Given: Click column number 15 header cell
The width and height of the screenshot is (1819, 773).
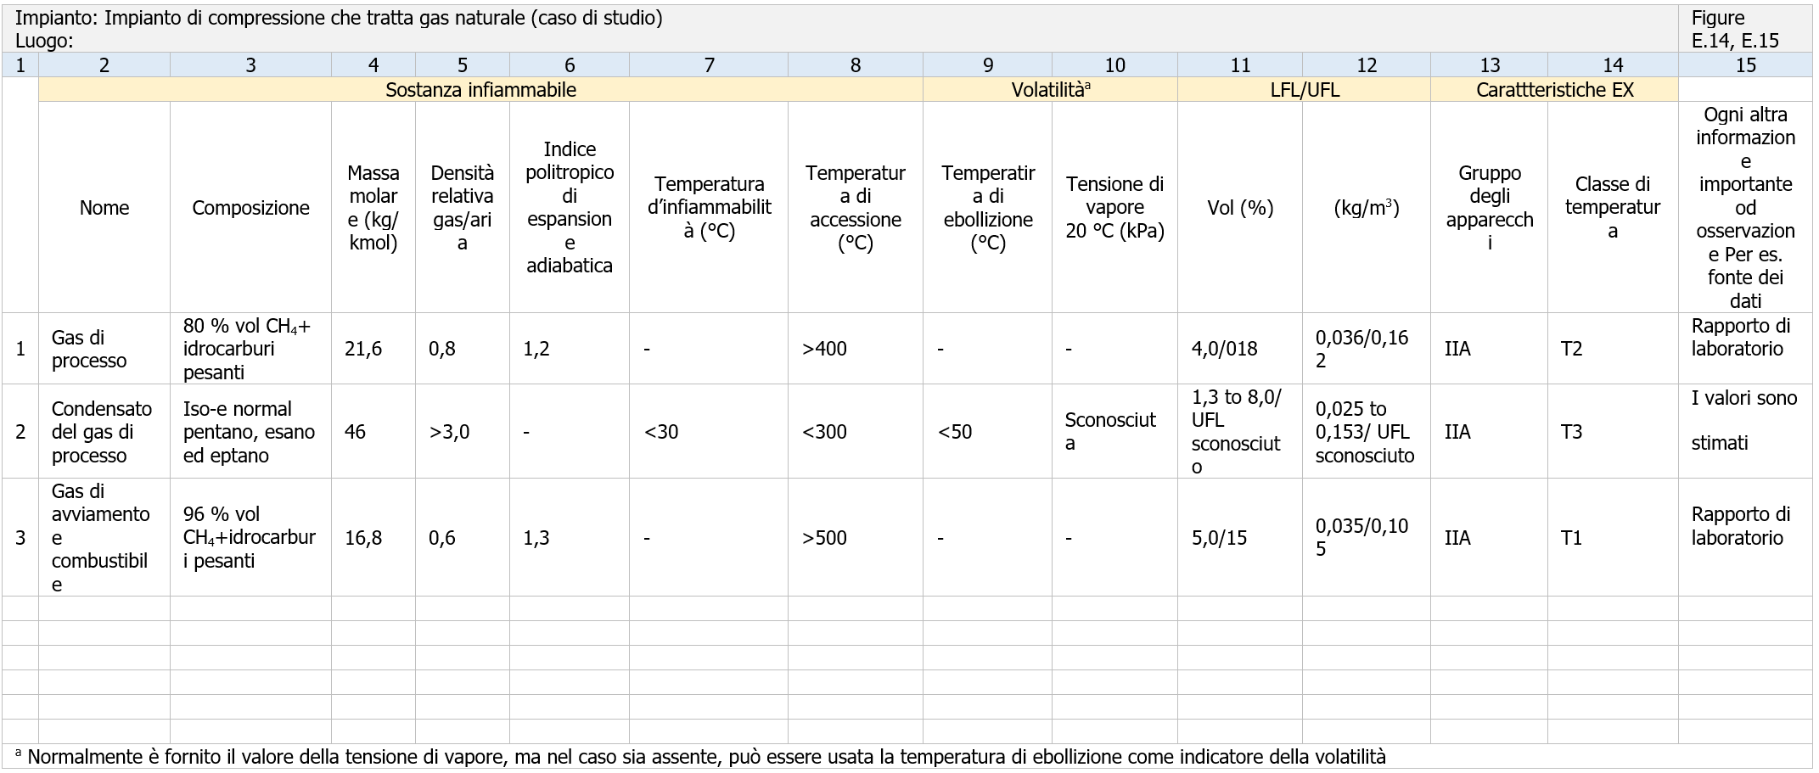Looking at the screenshot, I should pyautogui.click(x=1745, y=64).
